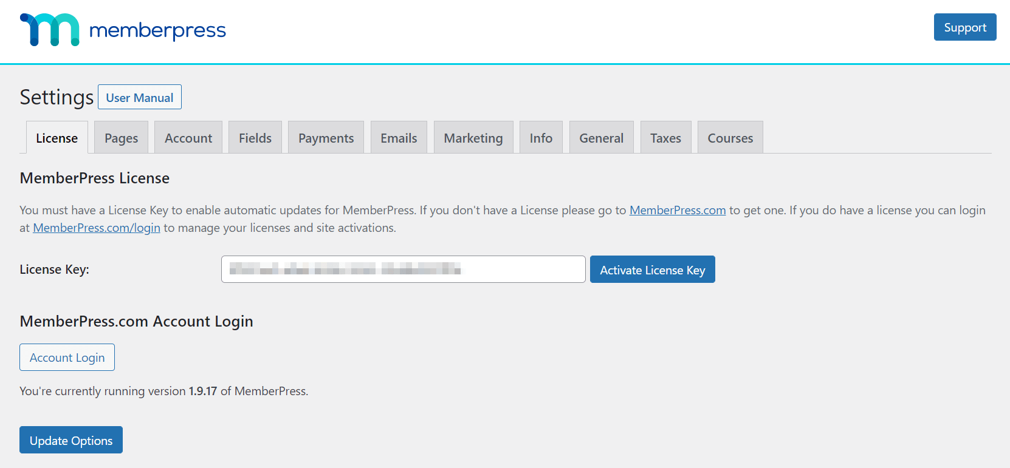Open the Support button
Image resolution: width=1010 pixels, height=468 pixels.
965,27
